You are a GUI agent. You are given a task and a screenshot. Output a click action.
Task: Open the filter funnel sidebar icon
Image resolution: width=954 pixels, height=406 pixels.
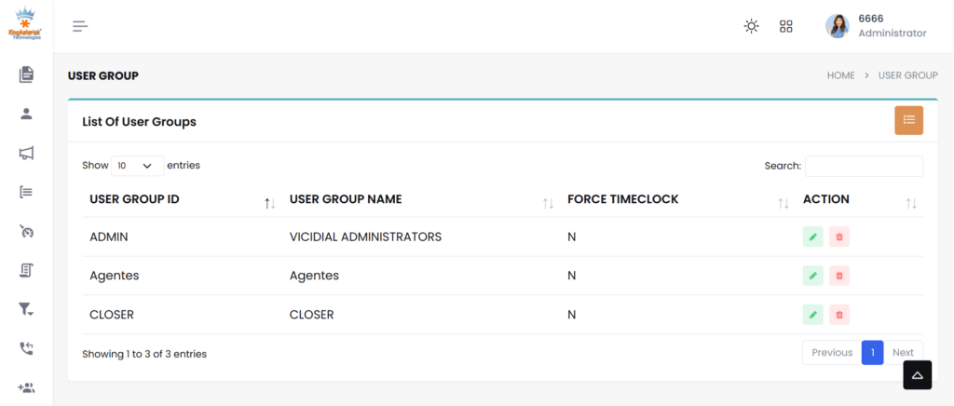[x=26, y=309]
